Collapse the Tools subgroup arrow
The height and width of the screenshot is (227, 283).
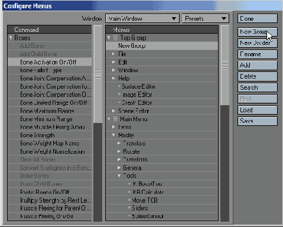119,176
